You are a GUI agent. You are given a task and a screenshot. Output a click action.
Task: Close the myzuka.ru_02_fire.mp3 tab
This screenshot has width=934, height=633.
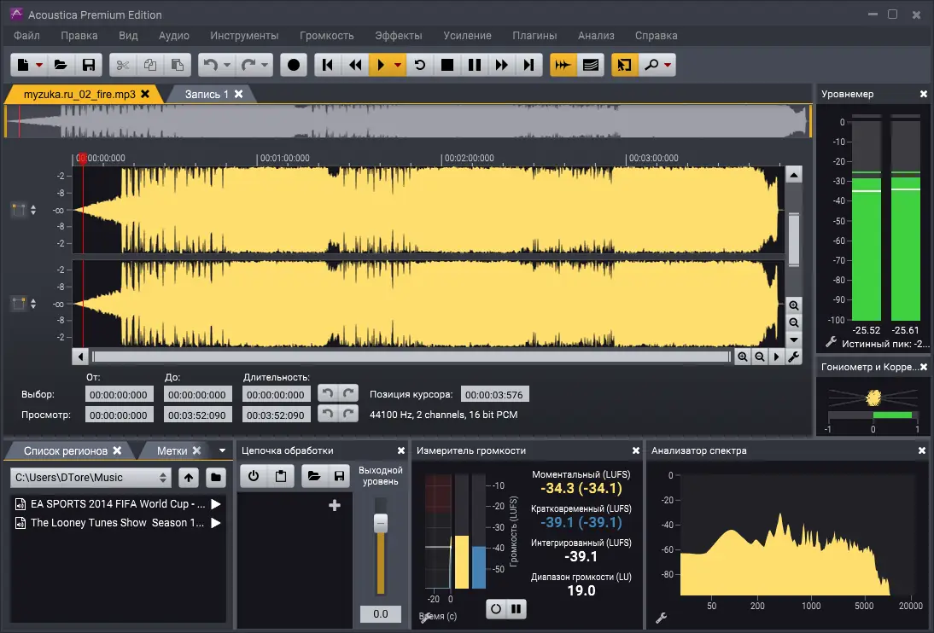pos(145,94)
